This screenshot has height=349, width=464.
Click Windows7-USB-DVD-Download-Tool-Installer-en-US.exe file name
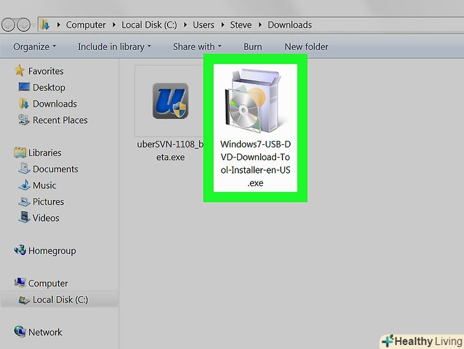[256, 163]
